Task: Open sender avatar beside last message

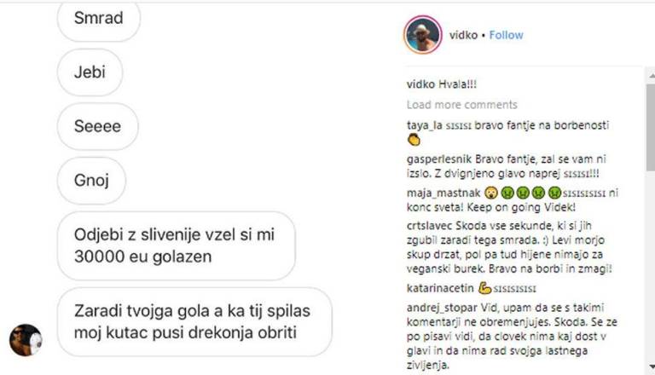Action: tap(26, 340)
